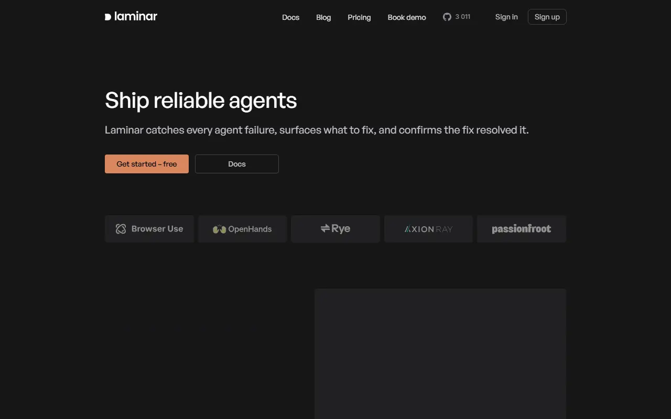Click the Laminar catches every agent failure subtitle
Screen dimensions: 671x419
point(317,130)
